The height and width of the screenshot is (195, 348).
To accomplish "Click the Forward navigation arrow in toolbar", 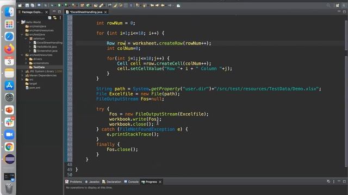I will (x=170, y=5).
